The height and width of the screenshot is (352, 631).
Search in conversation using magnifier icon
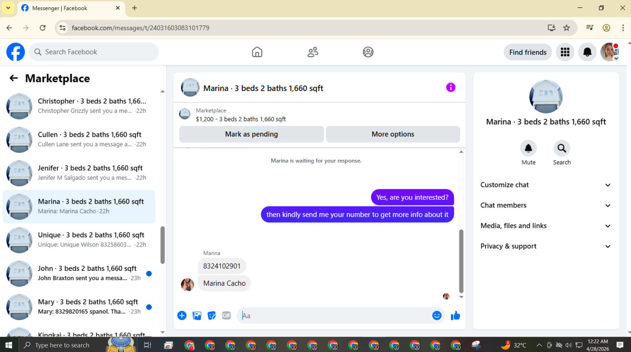coord(562,148)
